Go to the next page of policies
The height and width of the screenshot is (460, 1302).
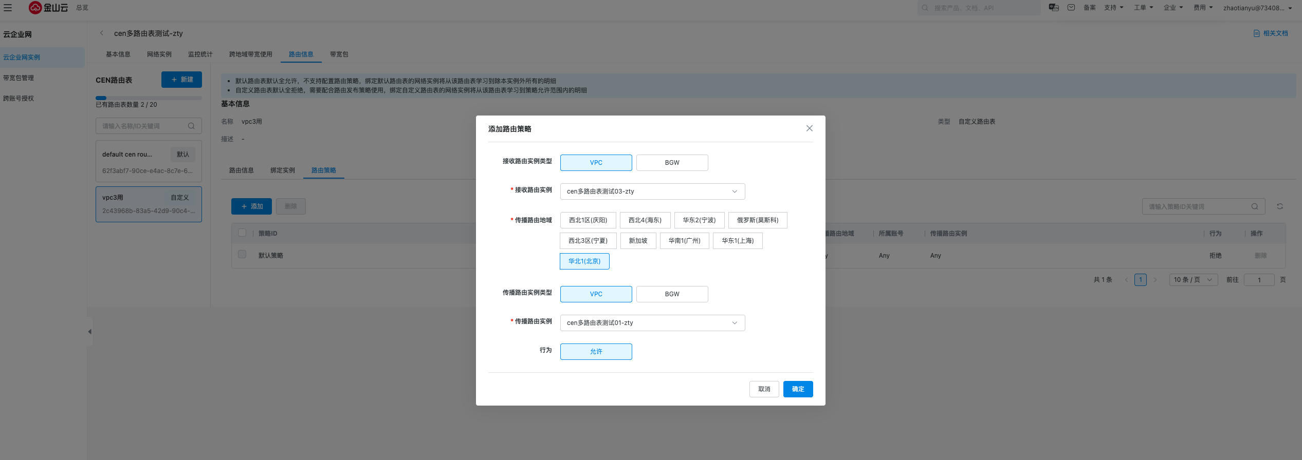[x=1155, y=280]
